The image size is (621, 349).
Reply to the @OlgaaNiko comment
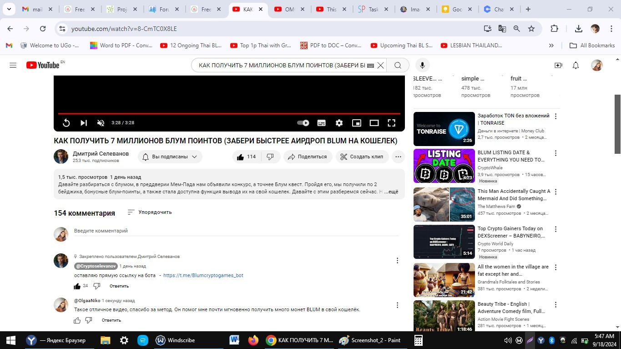111,320
